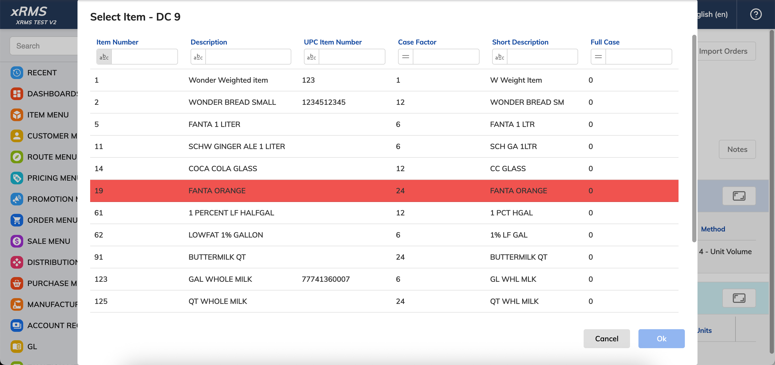The height and width of the screenshot is (365, 775).
Task: Click the ROUTE MENU compass icon
Action: pyautogui.click(x=17, y=157)
